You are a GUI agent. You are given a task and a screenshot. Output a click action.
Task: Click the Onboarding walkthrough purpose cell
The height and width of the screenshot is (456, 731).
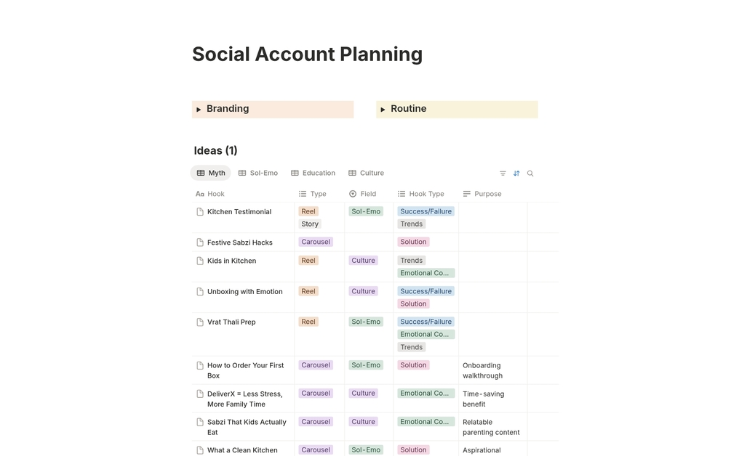coord(483,370)
